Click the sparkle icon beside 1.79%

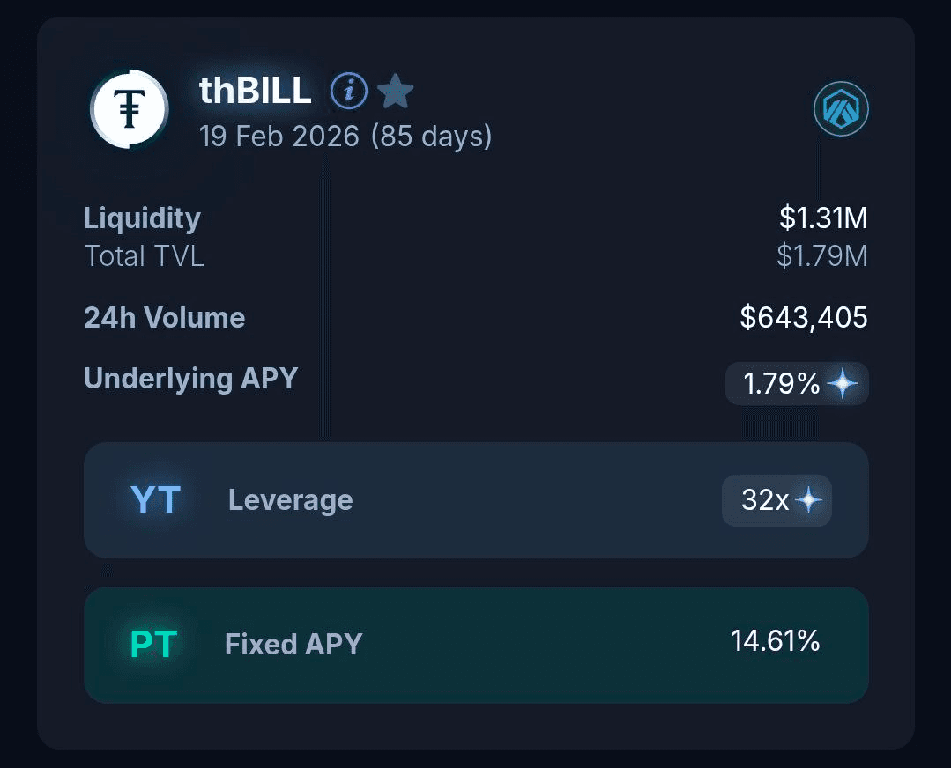843,384
